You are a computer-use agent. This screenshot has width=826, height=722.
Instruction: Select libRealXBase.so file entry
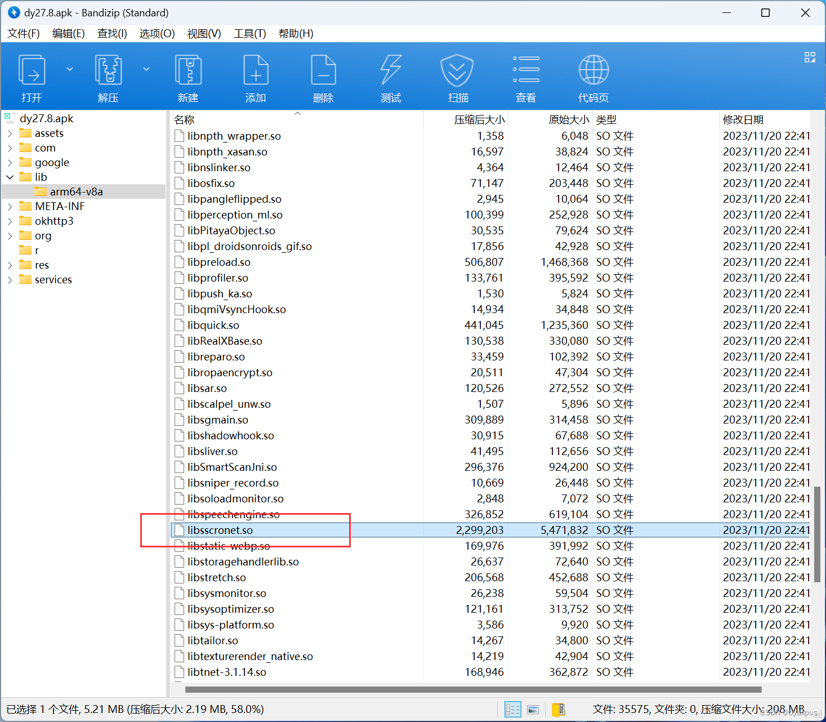[x=225, y=341]
